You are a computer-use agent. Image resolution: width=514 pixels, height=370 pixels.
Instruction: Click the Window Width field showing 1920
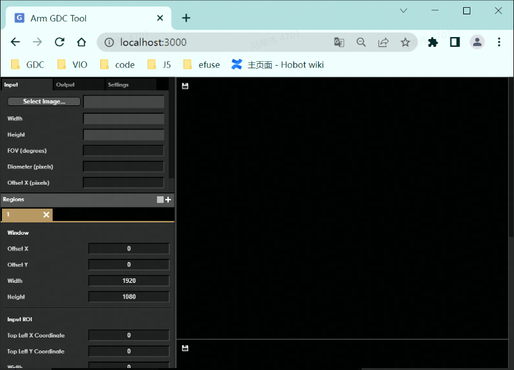click(x=129, y=281)
